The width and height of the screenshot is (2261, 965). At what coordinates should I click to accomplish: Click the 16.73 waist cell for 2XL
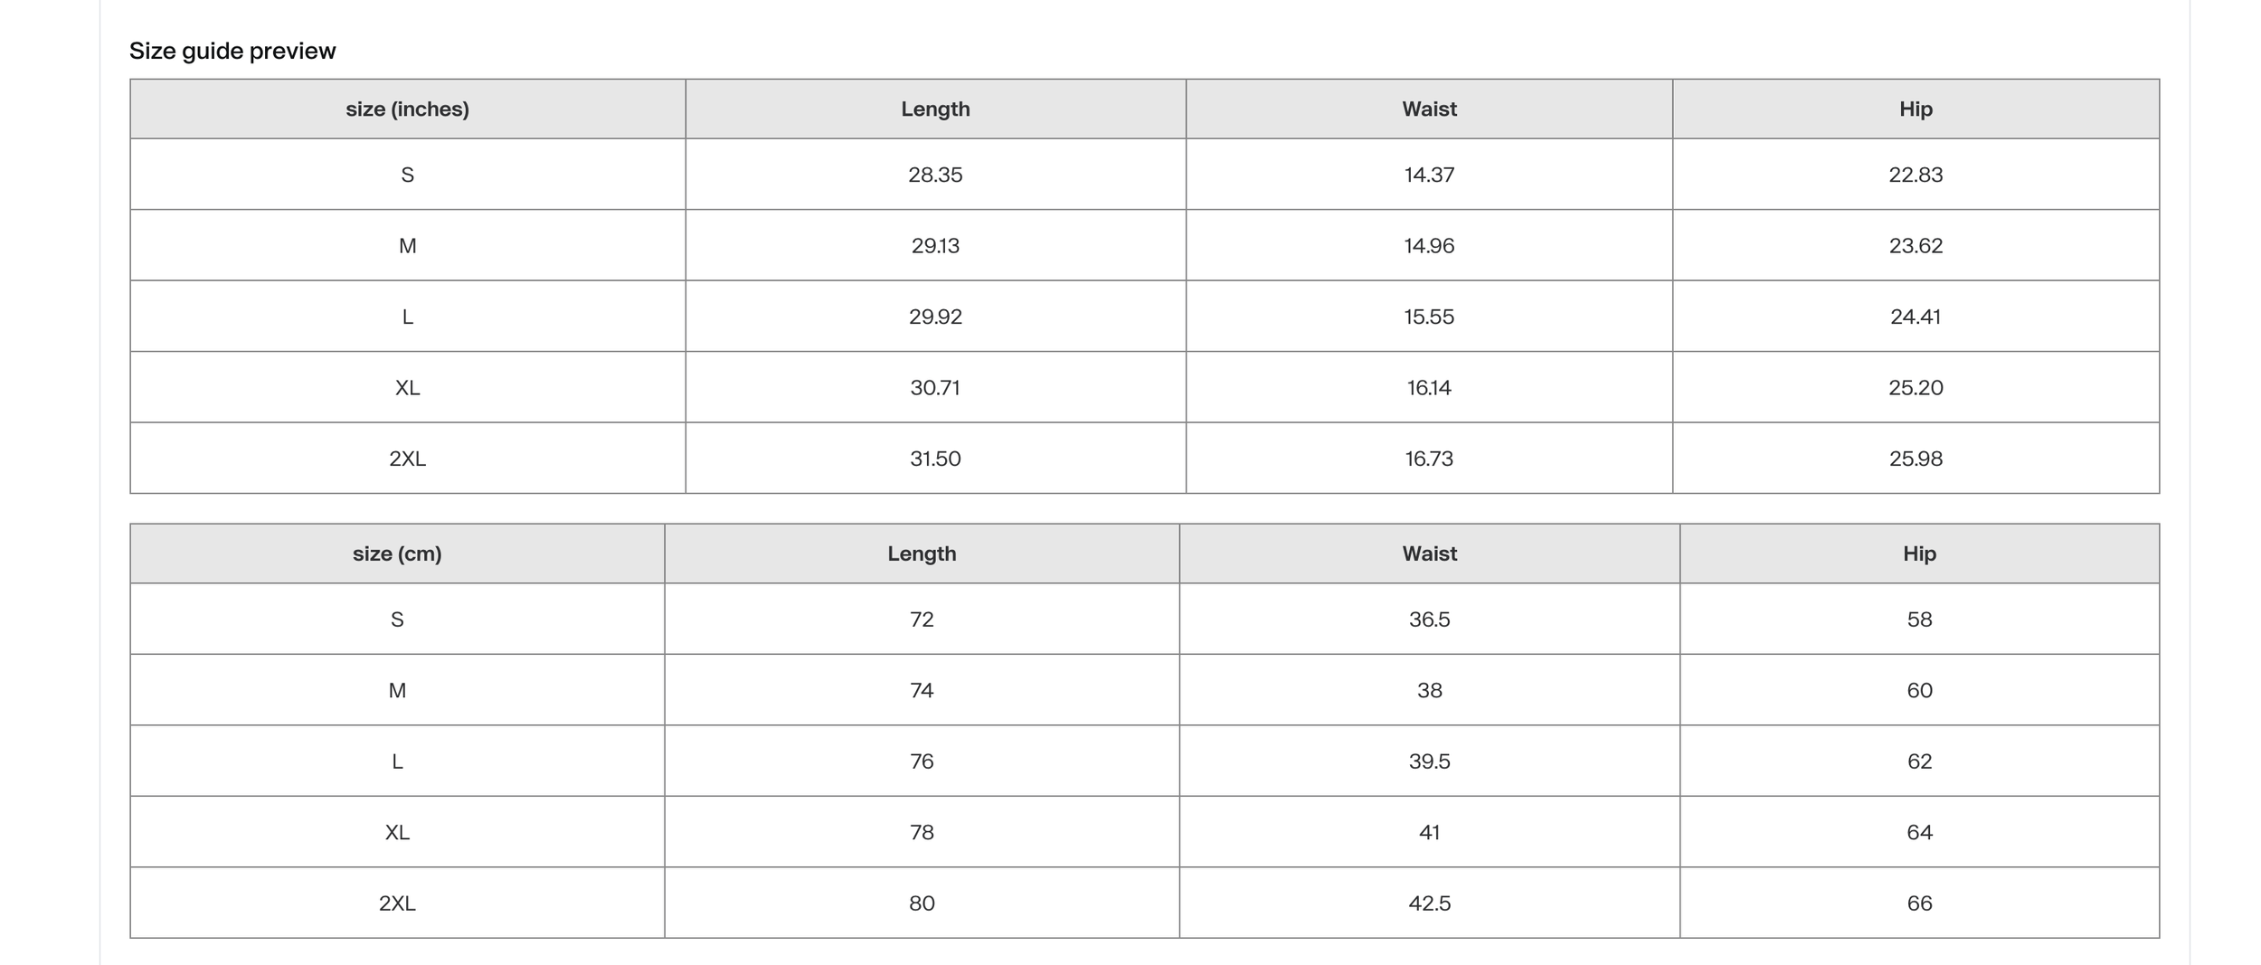pos(1429,459)
